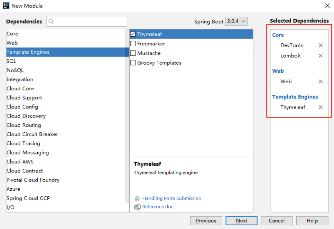Enable the Mustache checkbox
This screenshot has height=229, width=334.
pos(133,53)
